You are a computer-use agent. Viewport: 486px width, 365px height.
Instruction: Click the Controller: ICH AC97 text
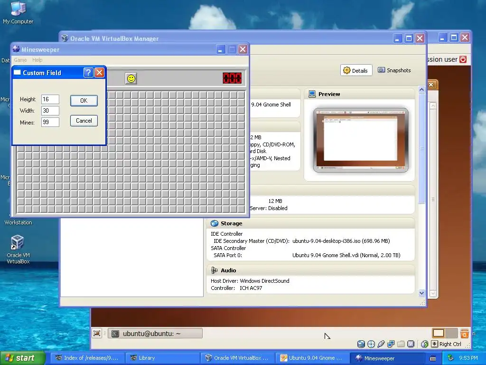coord(236,288)
